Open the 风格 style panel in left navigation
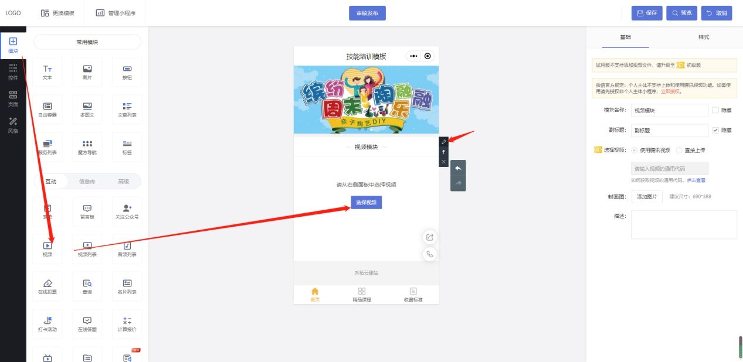The width and height of the screenshot is (743, 362). coord(13,125)
